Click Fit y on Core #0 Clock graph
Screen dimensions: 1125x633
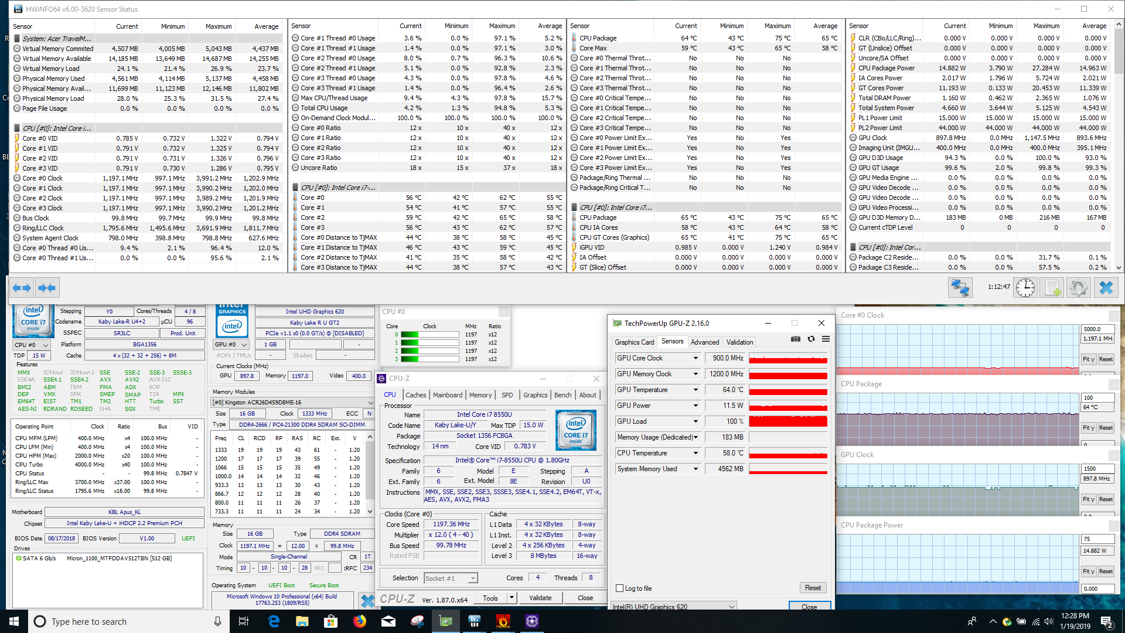pos(1087,359)
